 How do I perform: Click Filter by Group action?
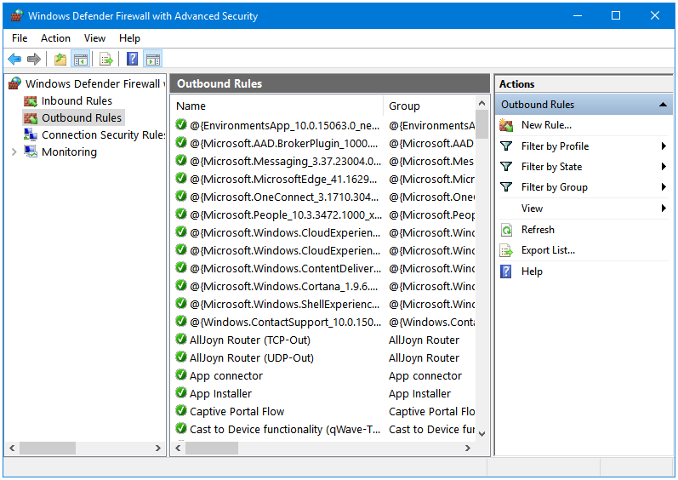pos(555,187)
